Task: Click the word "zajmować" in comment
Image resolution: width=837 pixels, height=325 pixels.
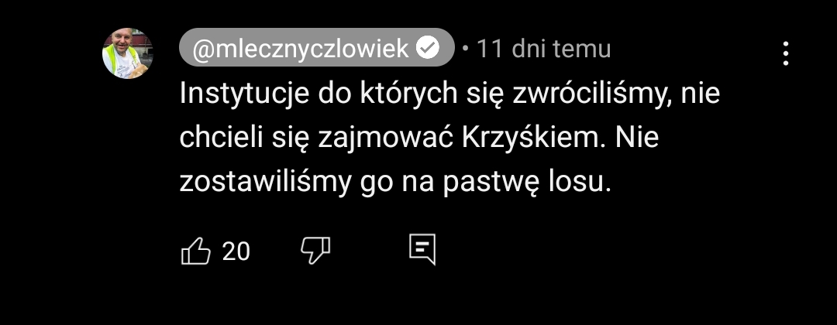Action: pyautogui.click(x=385, y=139)
